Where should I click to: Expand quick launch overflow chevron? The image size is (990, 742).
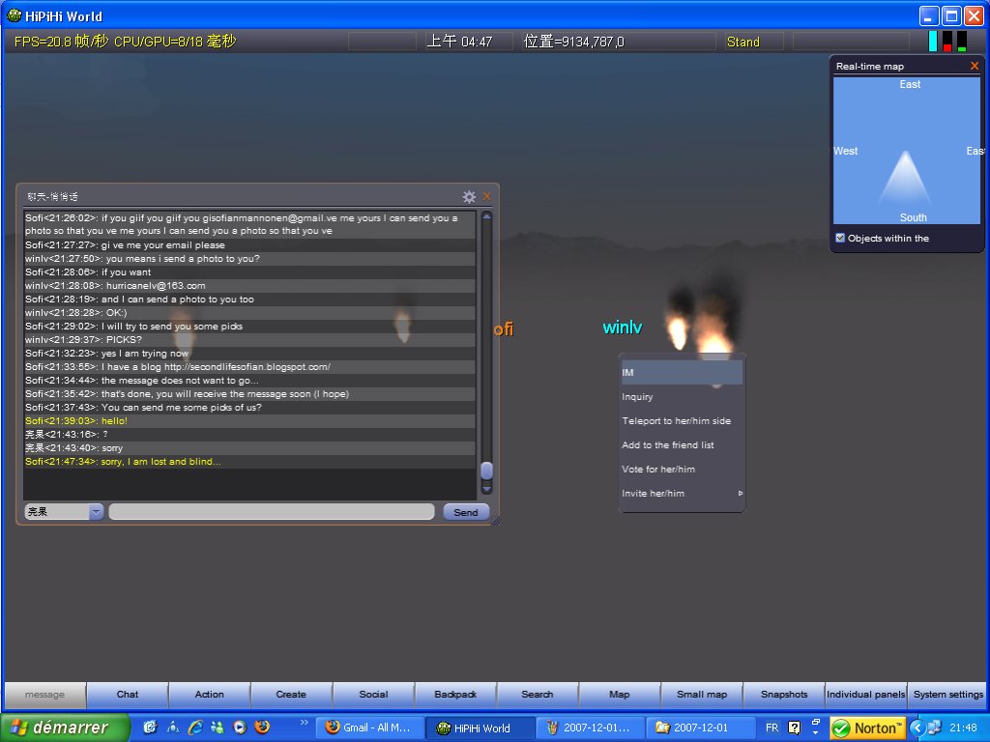click(x=304, y=722)
